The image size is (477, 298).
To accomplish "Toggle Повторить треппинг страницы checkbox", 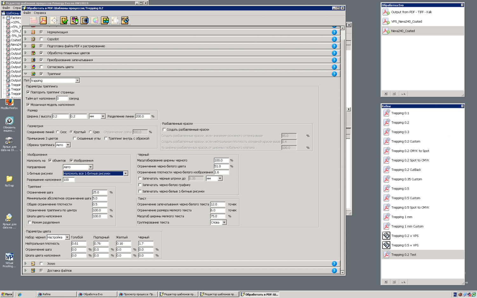I will 28,92.
